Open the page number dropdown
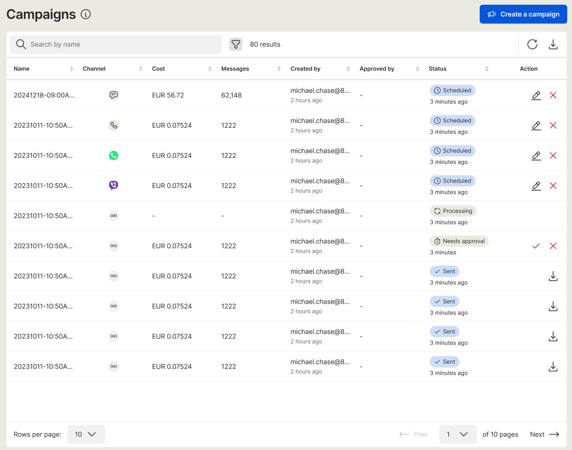Image resolution: width=572 pixels, height=450 pixels. pos(457,434)
